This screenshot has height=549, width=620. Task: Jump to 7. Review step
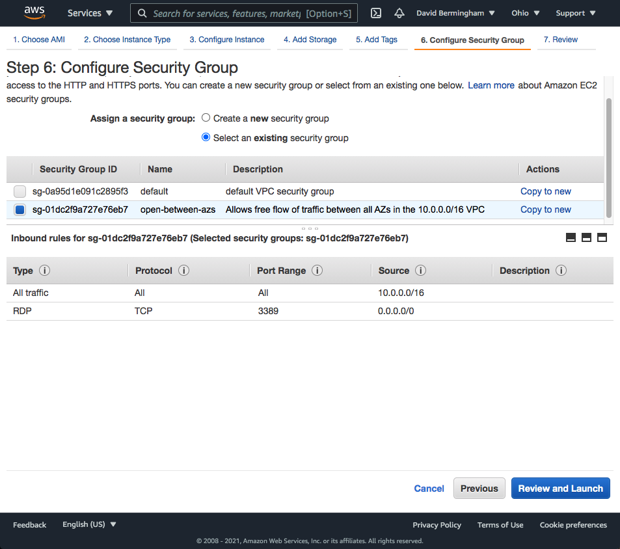click(x=560, y=40)
